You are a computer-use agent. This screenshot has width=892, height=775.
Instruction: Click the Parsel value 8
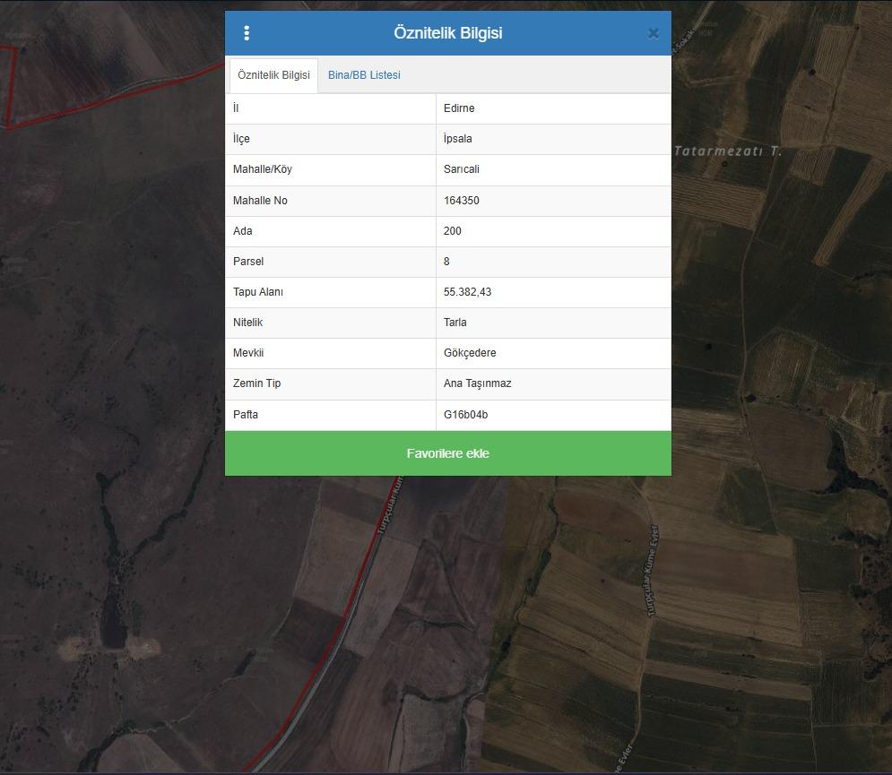pos(446,262)
